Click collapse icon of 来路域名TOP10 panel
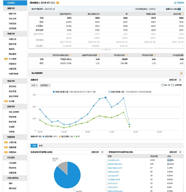 click(180, 152)
